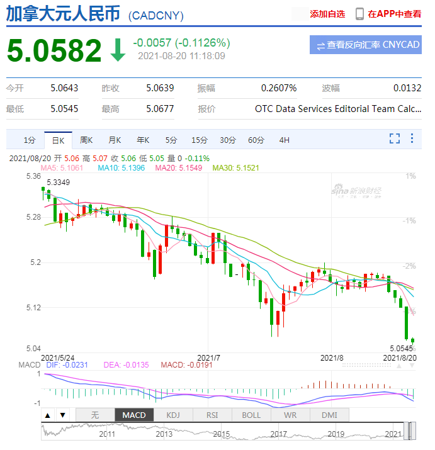Select the RSI indicator tab
The image size is (435, 450).
[212, 415]
